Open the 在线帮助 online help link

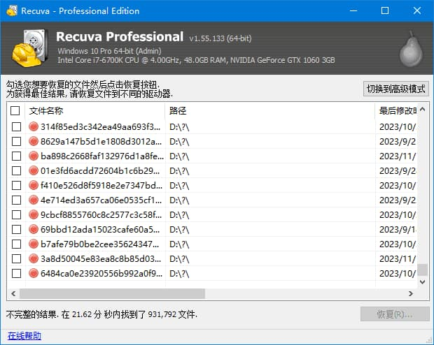click(x=24, y=336)
